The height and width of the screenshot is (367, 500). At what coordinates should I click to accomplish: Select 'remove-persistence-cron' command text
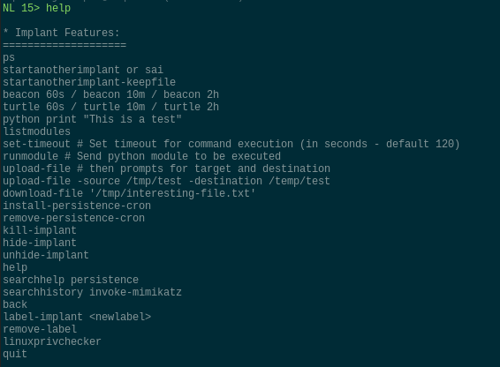[73, 218]
